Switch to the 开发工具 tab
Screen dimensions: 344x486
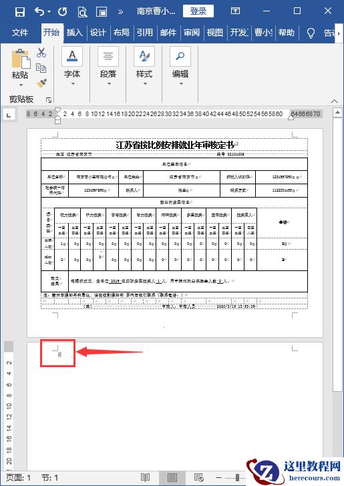(239, 32)
